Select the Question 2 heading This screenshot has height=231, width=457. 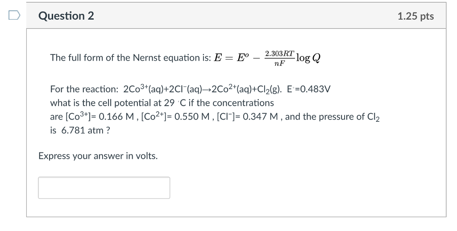click(66, 16)
